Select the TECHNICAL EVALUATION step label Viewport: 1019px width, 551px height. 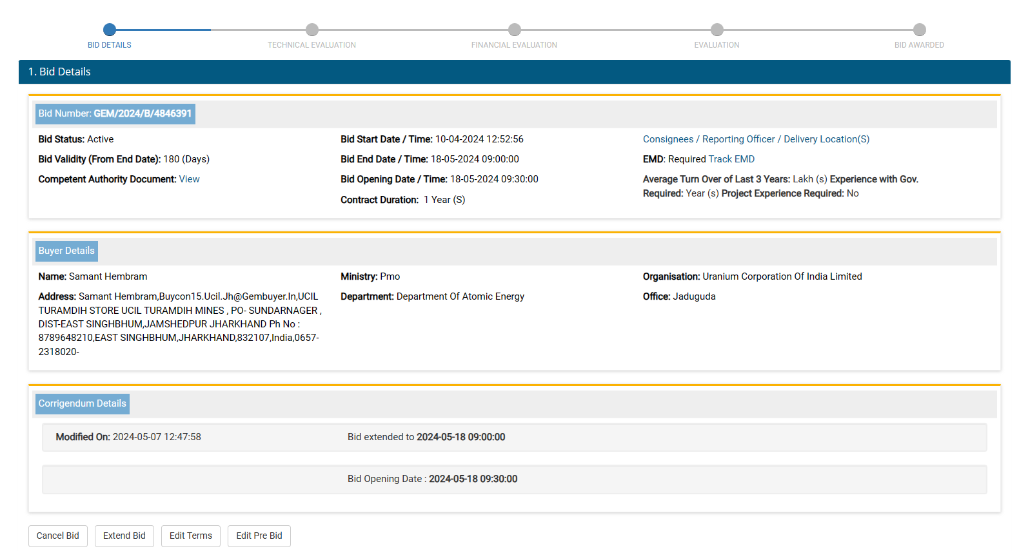[312, 45]
